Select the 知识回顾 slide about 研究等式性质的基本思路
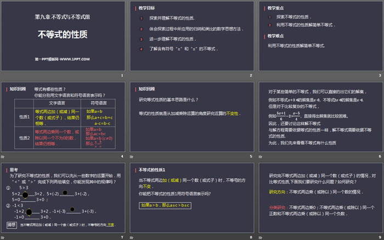The height and width of the screenshot is (240, 384). (x=192, y=117)
